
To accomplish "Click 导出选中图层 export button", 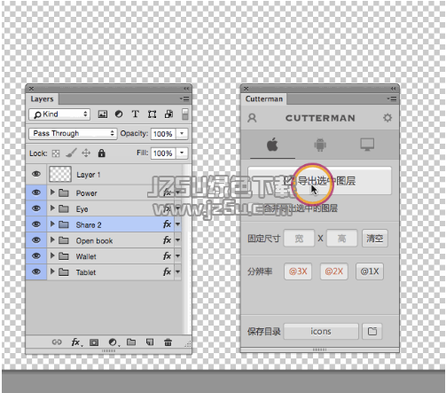I will (x=320, y=181).
